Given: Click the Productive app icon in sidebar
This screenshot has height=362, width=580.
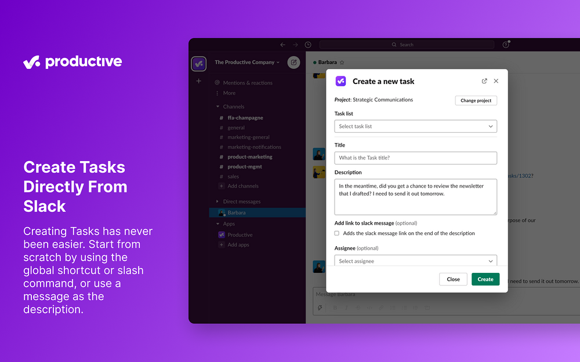Looking at the screenshot, I should [222, 235].
